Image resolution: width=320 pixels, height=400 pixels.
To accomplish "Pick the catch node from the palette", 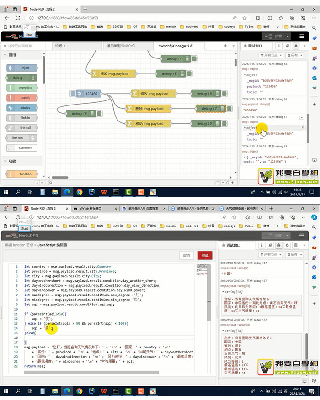I will pos(22,98).
